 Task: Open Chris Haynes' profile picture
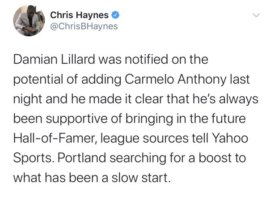[x=29, y=20]
